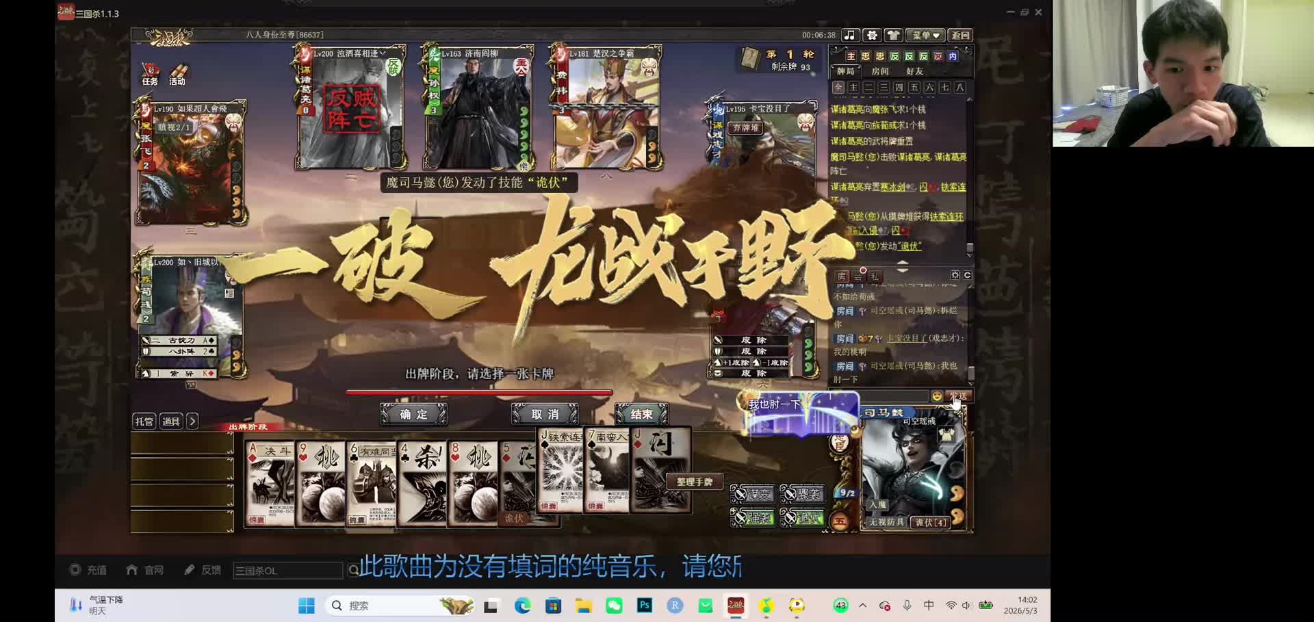Switch to the 好友 tab
Image resolution: width=1314 pixels, height=622 pixels.
(x=914, y=71)
